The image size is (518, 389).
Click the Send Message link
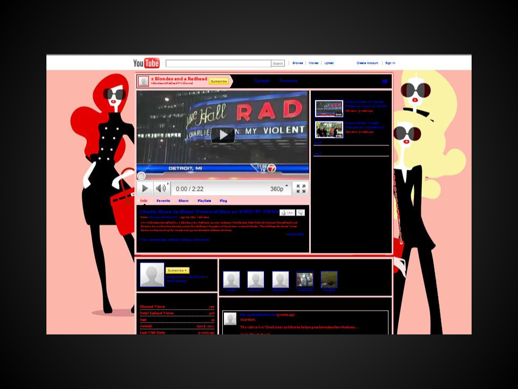[177, 281]
